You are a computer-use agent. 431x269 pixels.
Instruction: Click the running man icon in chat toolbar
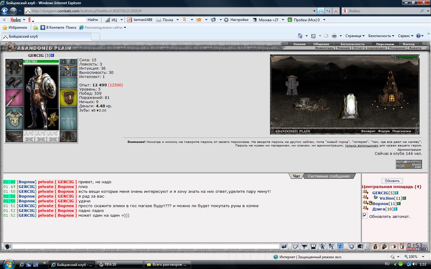(322, 247)
